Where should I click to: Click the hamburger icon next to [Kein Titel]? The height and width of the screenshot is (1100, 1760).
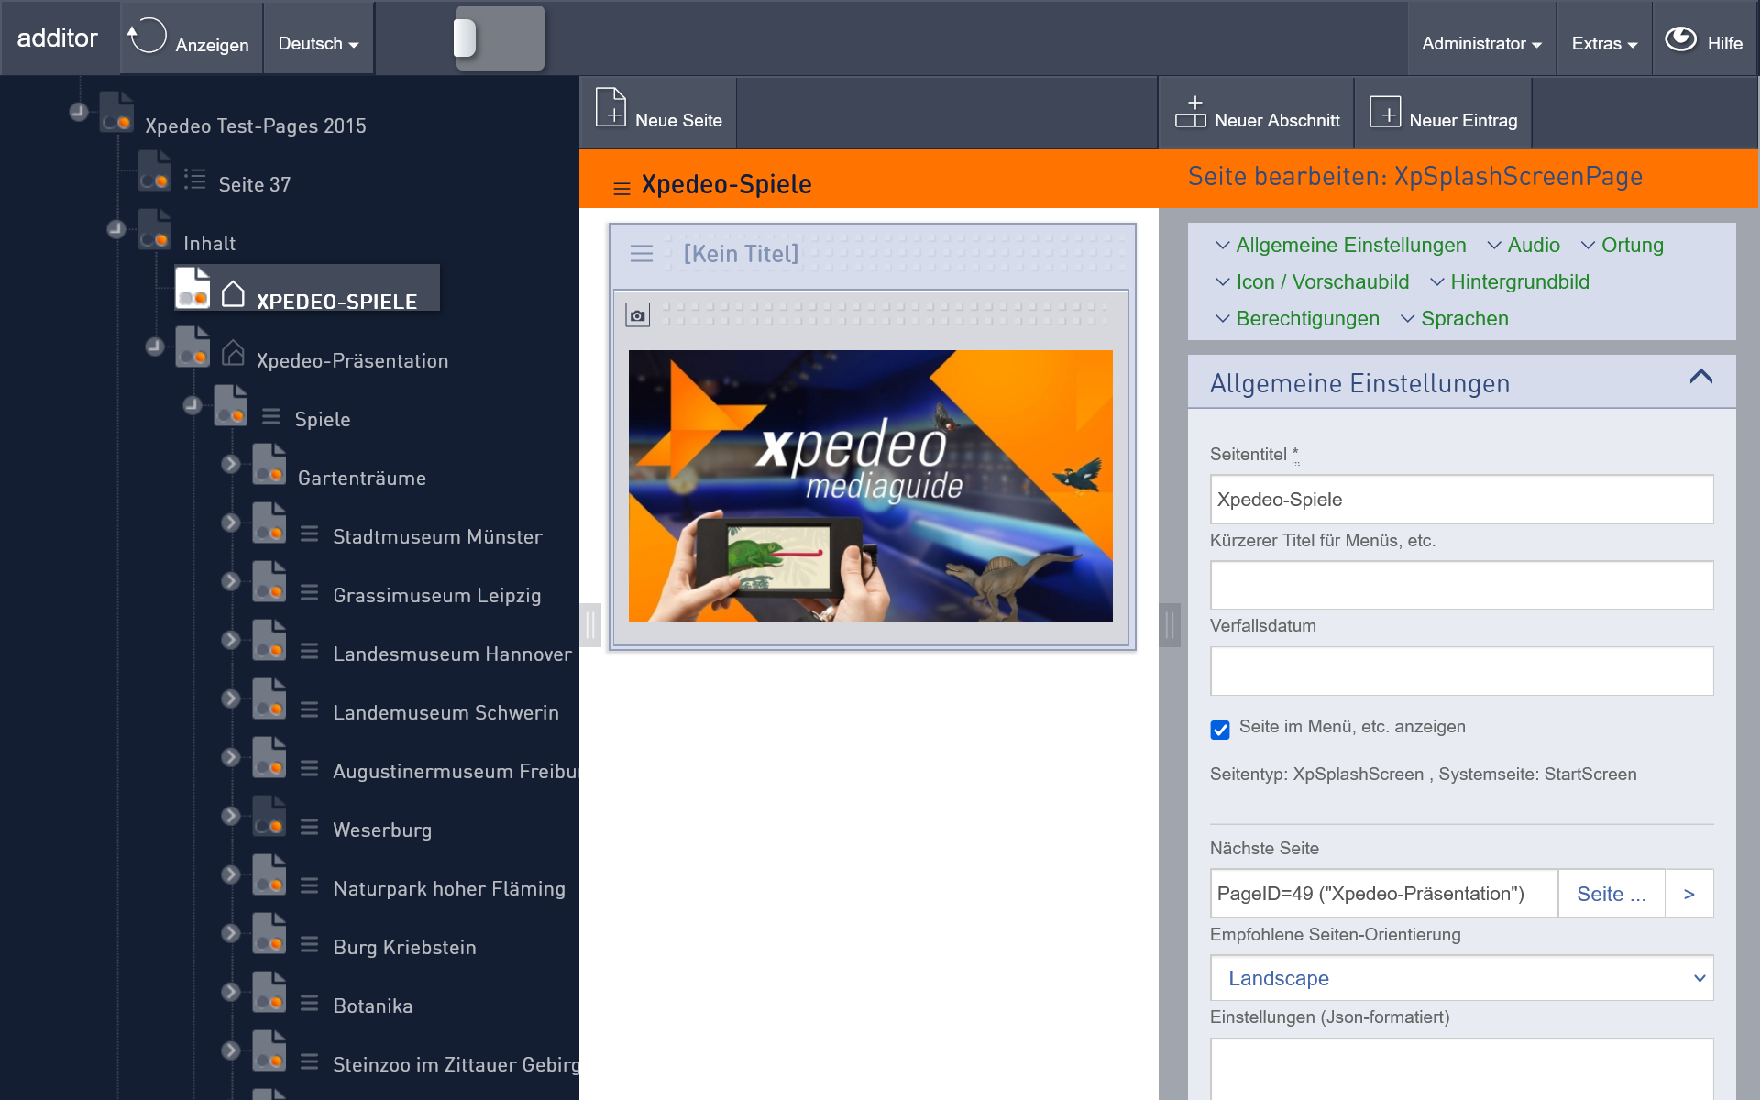[642, 254]
